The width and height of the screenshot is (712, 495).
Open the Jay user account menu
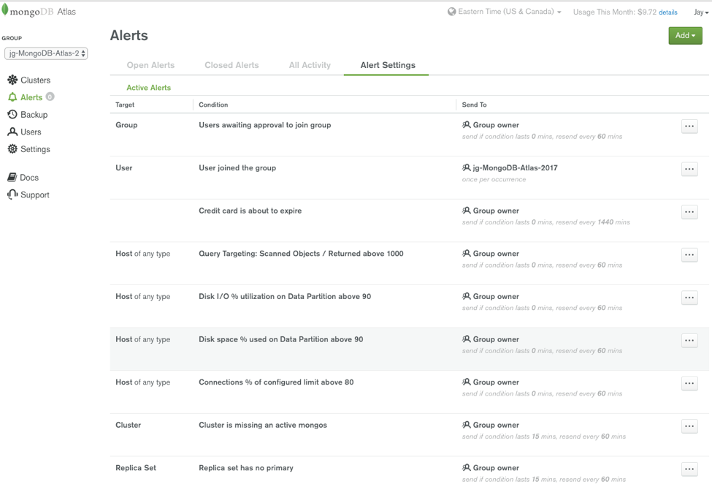click(700, 12)
